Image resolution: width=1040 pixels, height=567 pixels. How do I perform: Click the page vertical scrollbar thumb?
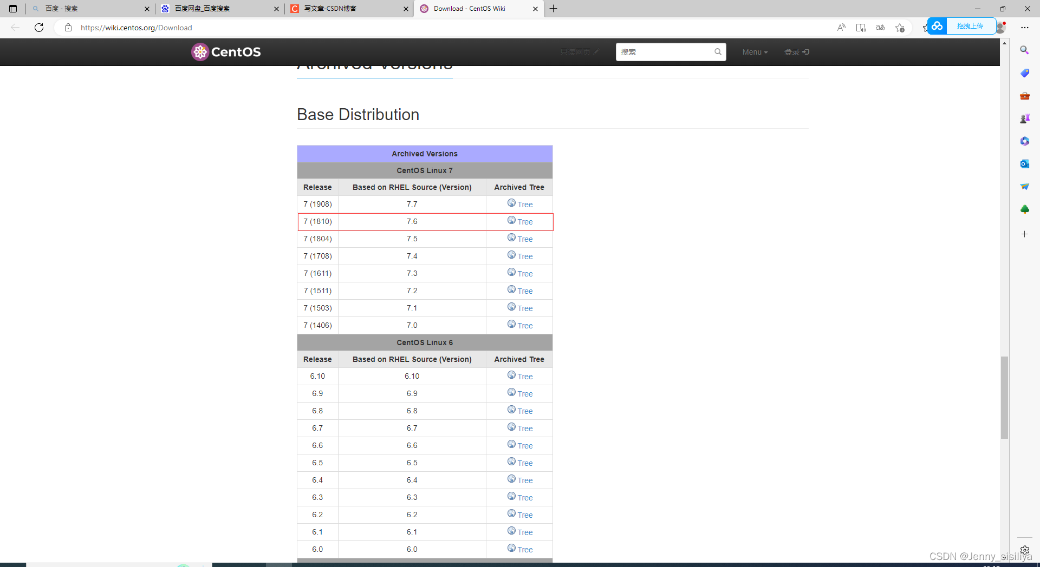tap(1004, 397)
